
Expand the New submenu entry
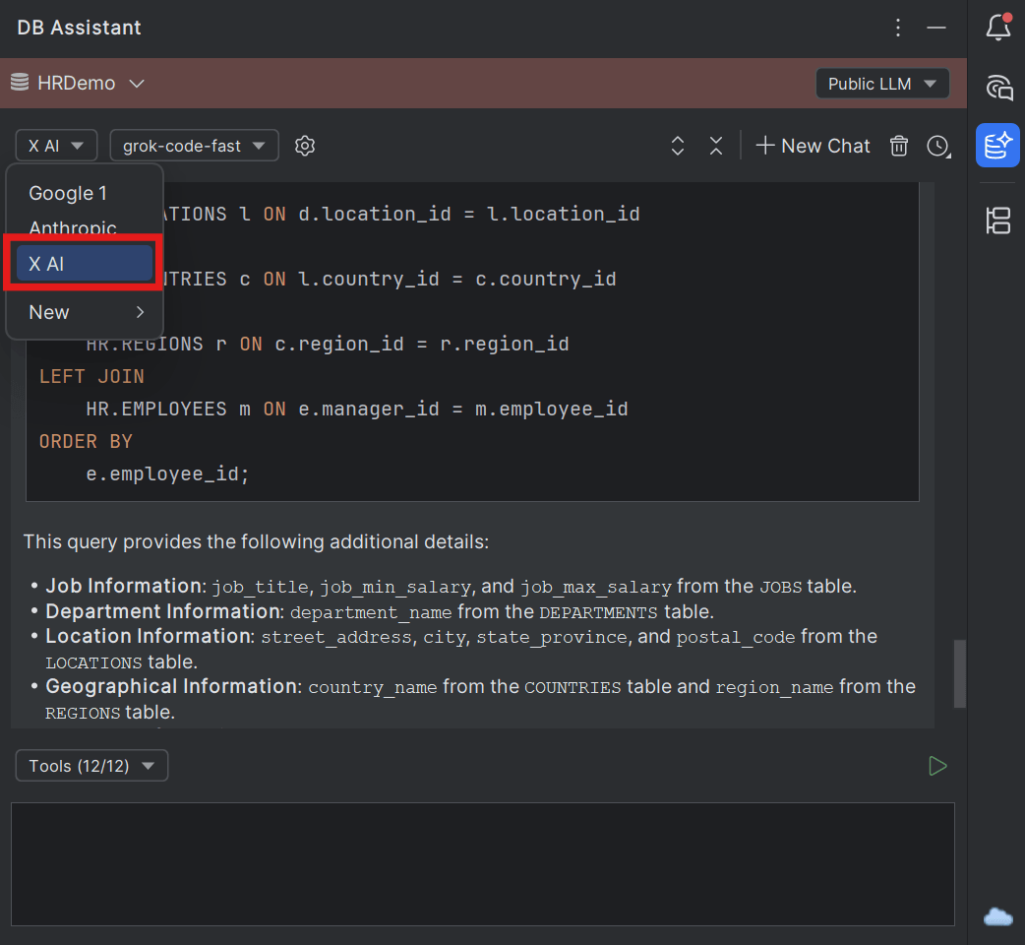pos(84,312)
